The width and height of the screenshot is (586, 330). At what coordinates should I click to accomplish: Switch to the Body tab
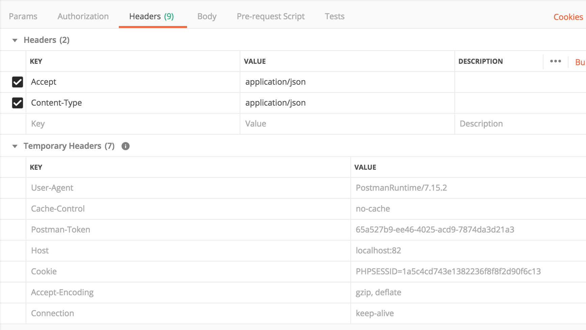[x=207, y=16]
